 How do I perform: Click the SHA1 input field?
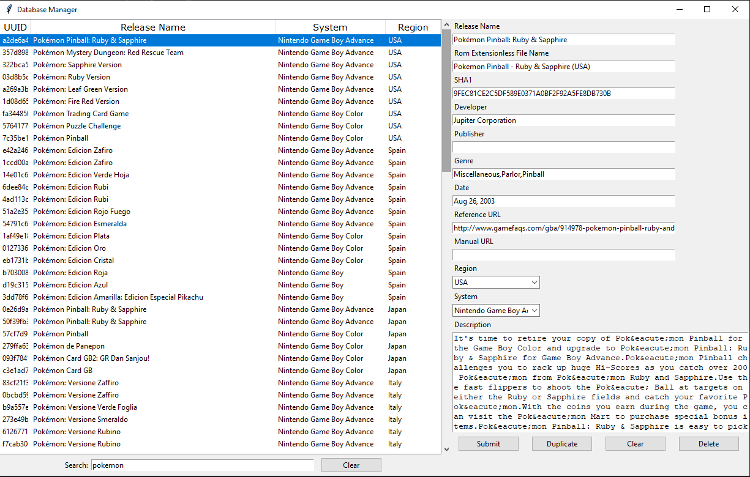tap(563, 94)
